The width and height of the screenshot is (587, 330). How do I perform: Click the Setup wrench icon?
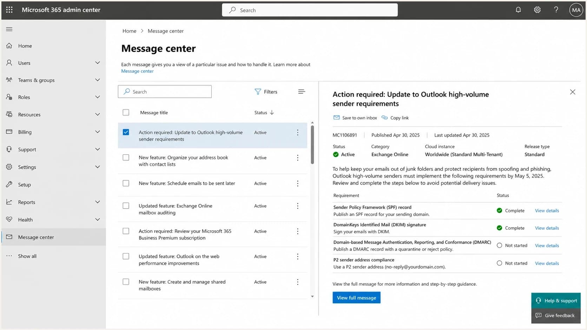(9, 184)
